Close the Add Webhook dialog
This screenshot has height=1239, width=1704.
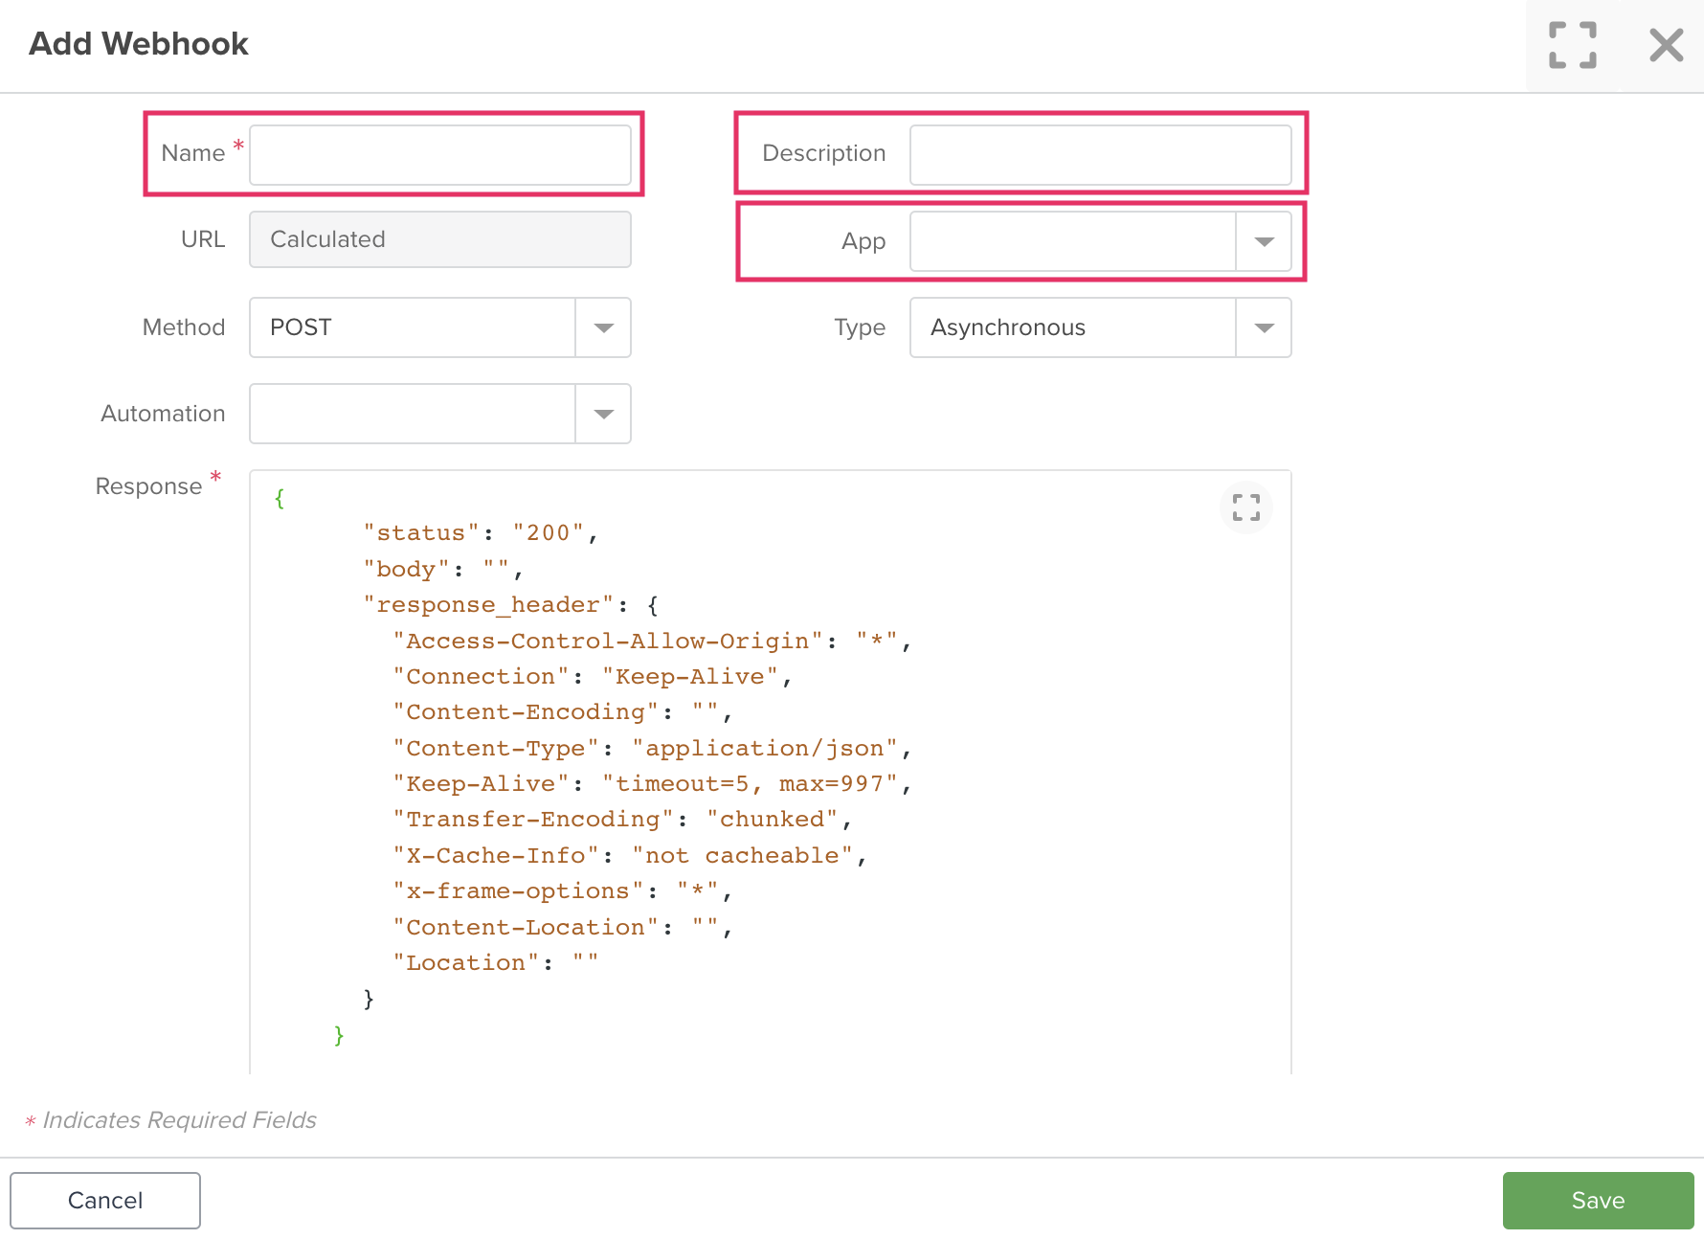point(1666,45)
